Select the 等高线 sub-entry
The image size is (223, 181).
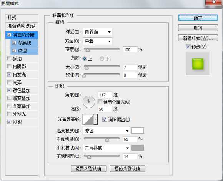tap(24, 43)
